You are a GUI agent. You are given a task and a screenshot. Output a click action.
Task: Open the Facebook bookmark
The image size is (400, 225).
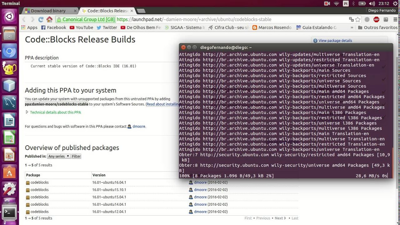(x=53, y=27)
